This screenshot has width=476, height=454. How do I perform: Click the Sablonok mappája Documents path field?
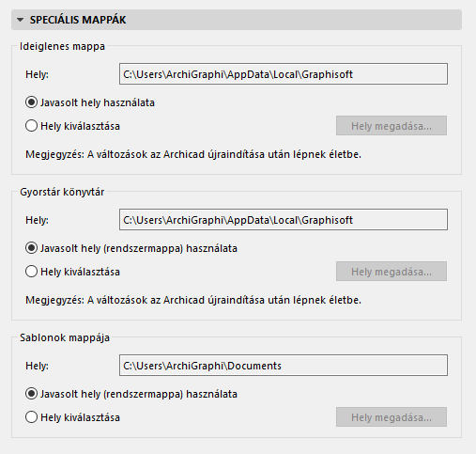[284, 366]
